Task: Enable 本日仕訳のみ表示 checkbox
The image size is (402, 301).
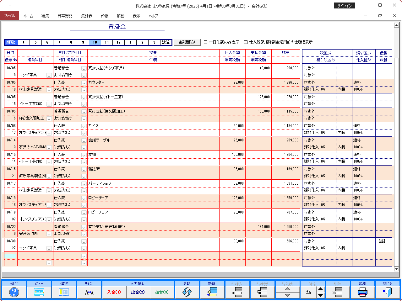Action: tap(206, 42)
